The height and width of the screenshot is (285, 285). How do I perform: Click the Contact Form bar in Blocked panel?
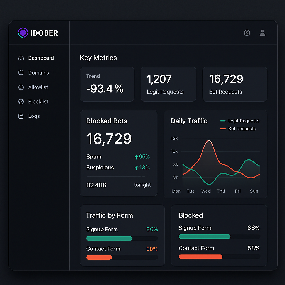pos(200,257)
